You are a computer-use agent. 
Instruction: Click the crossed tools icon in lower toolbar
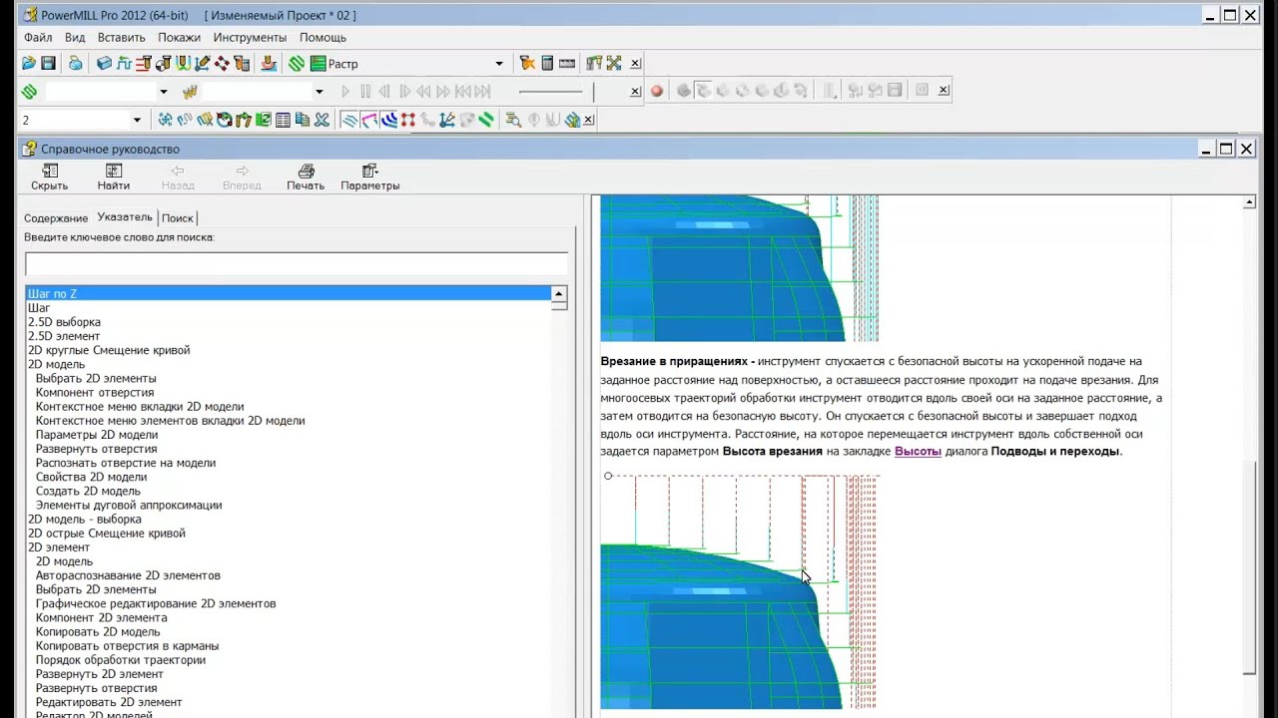coord(321,120)
